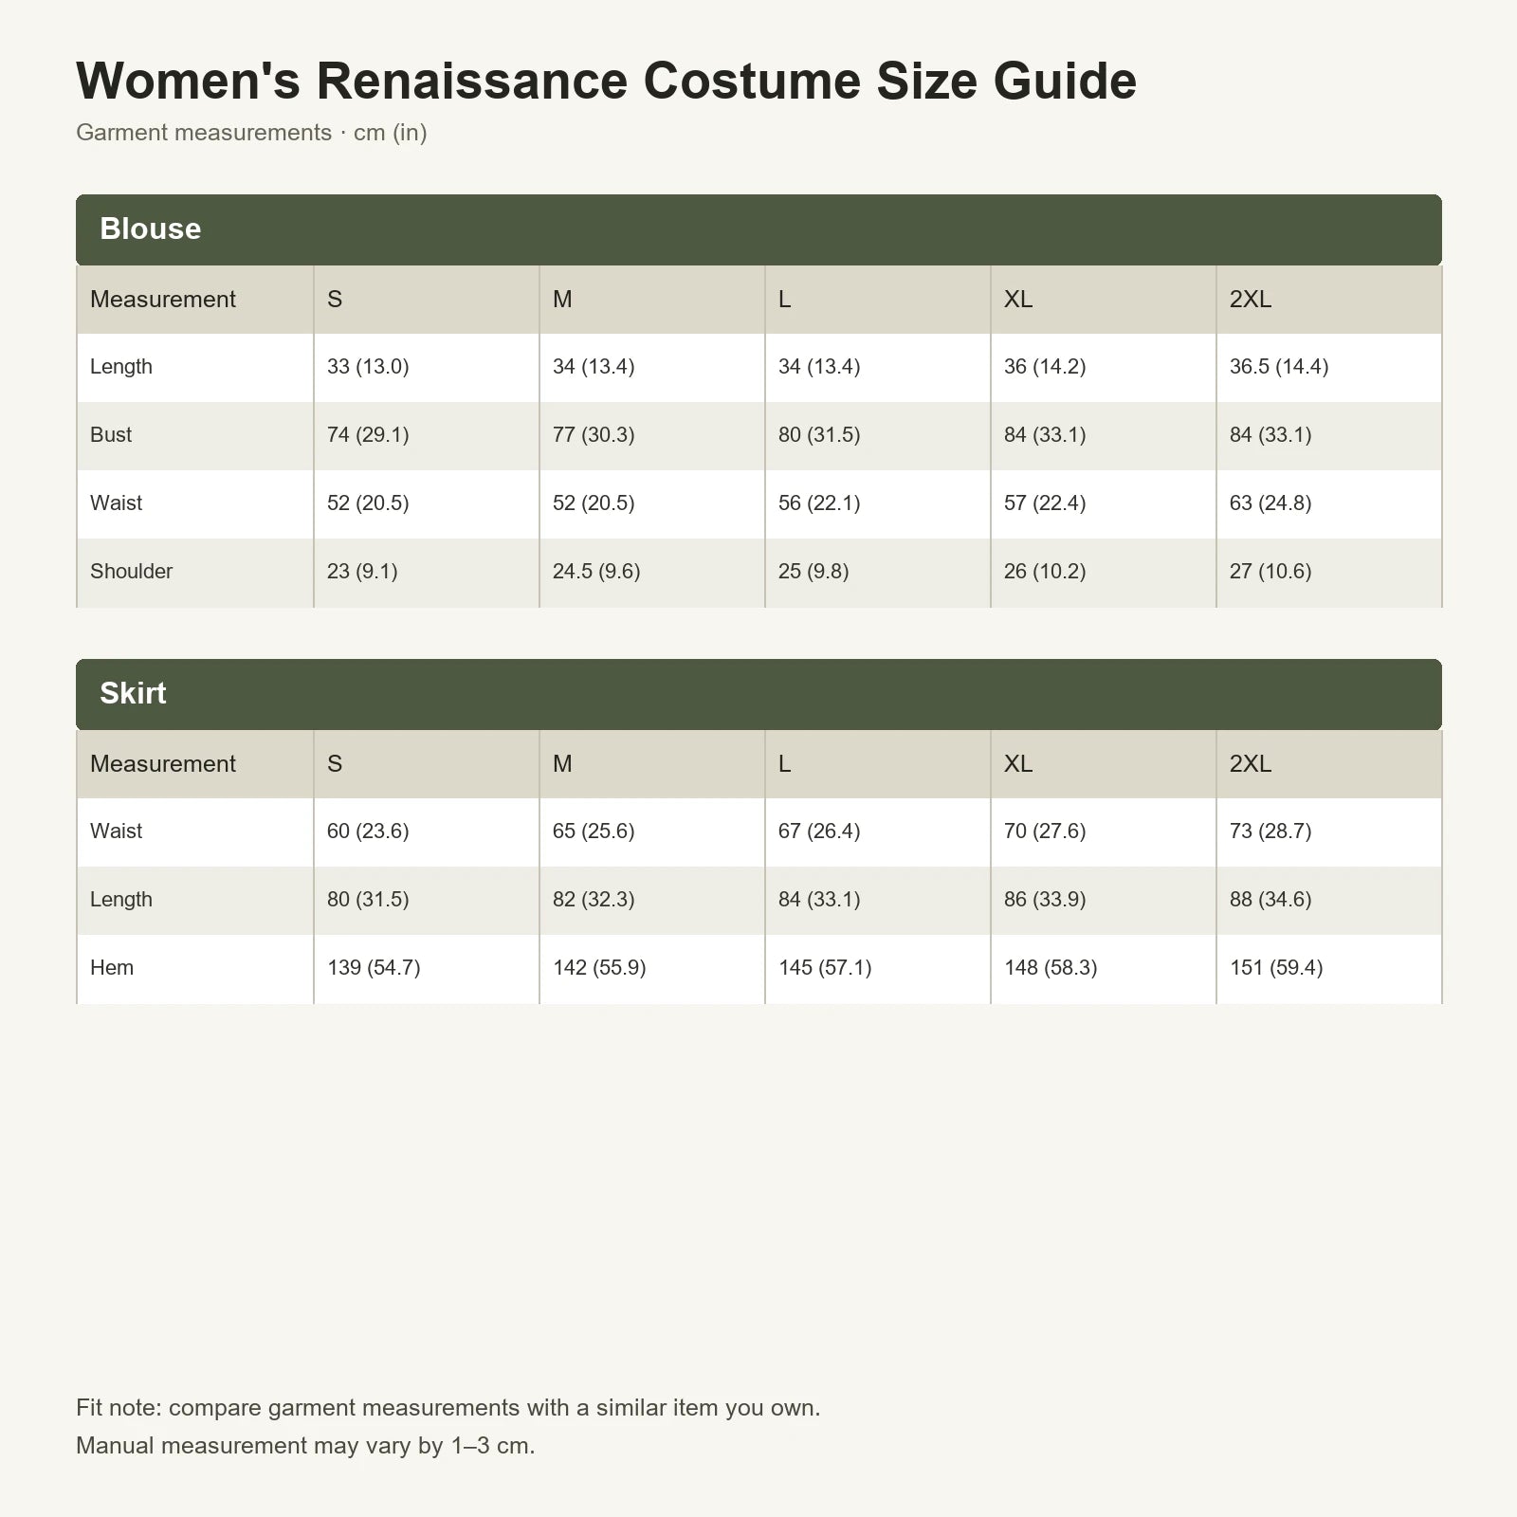Click the XL column header in Skirt table
1517x1517 pixels.
tap(1018, 764)
